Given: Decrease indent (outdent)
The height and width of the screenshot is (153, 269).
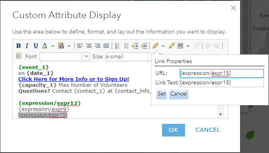Looking at the screenshot, I should [x=144, y=46].
